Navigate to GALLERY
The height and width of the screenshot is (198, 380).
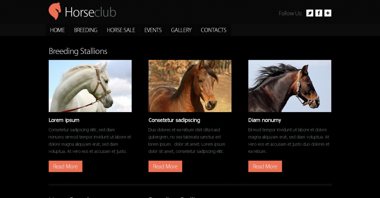point(181,30)
